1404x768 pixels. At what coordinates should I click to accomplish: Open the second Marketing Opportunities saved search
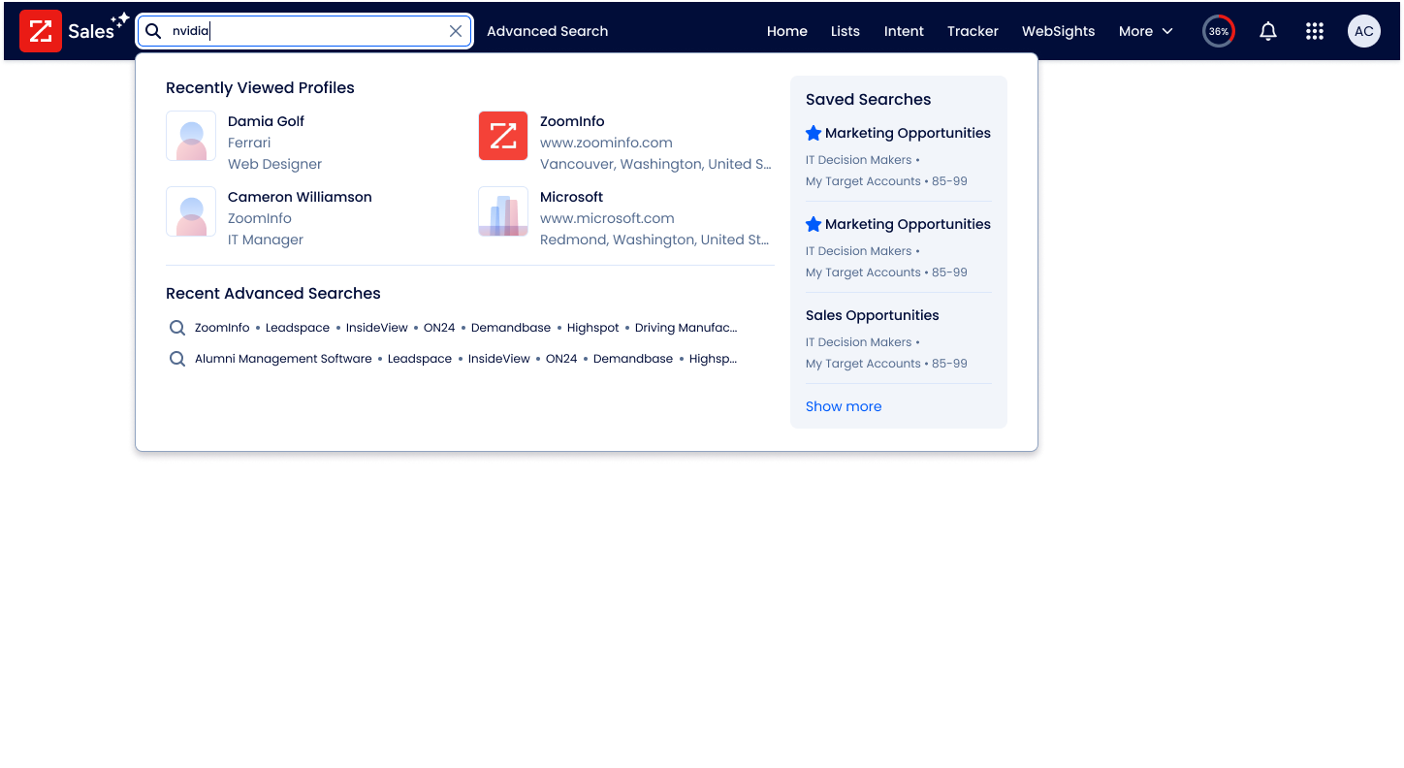[x=908, y=224]
